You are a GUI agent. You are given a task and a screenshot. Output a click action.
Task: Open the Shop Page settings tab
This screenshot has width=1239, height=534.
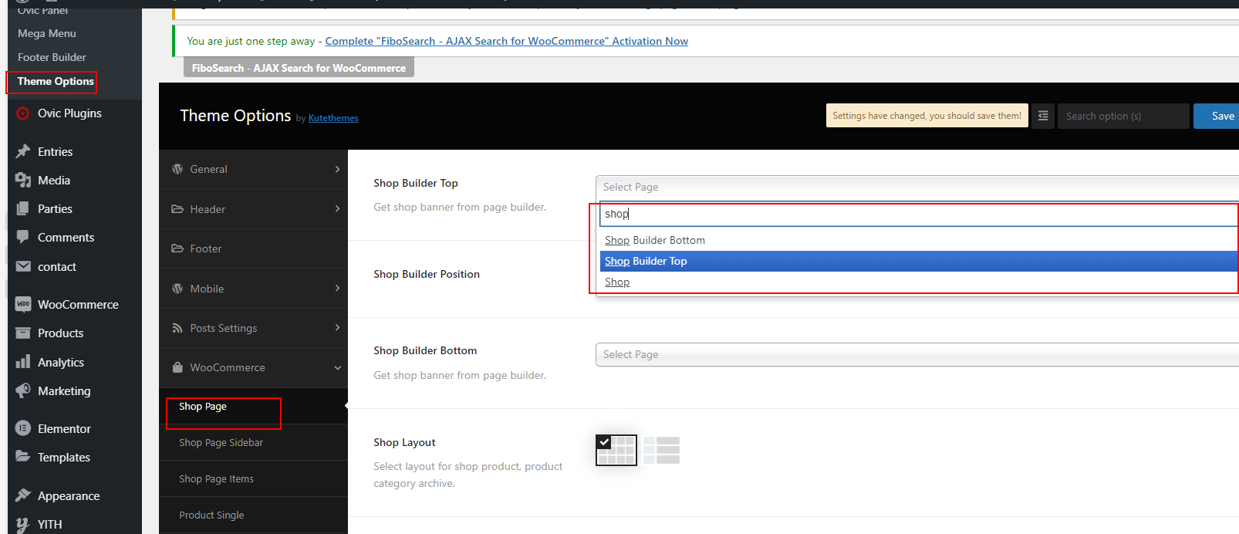point(203,407)
